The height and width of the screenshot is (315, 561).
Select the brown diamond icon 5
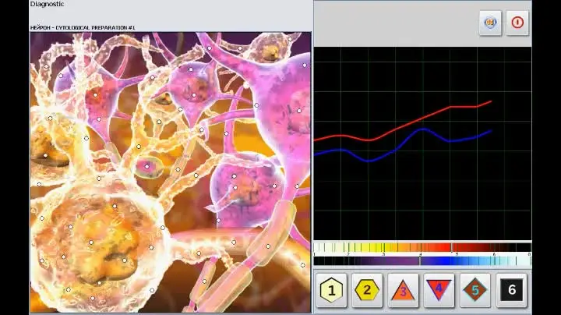[x=475, y=290]
